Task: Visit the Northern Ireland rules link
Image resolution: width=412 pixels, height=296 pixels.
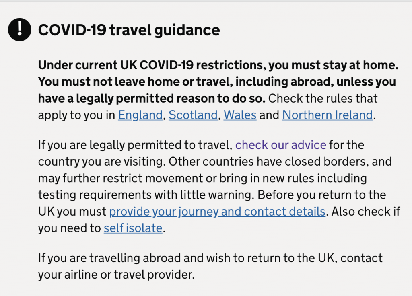Action: click(x=328, y=115)
